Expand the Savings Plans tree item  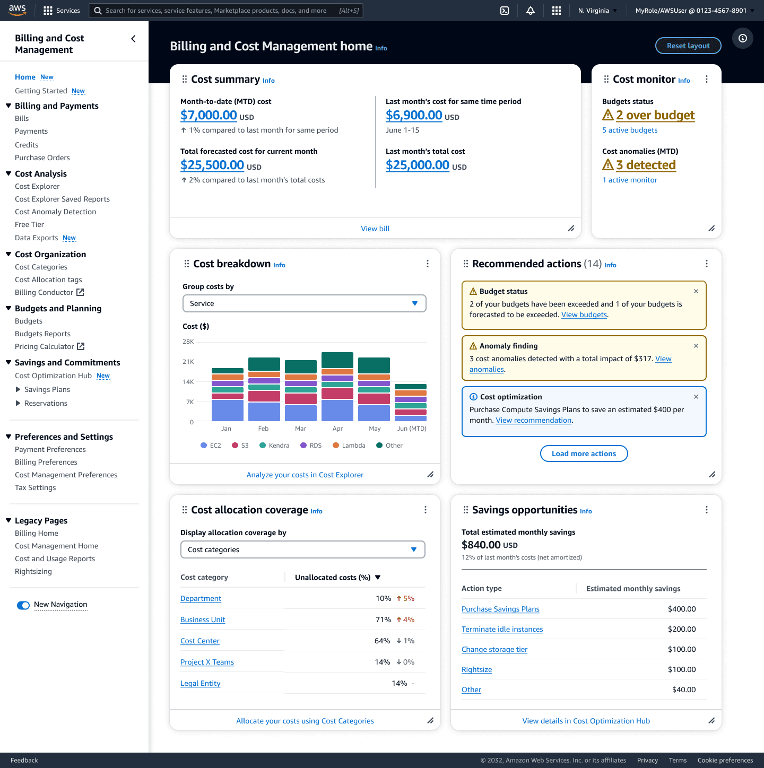(18, 389)
